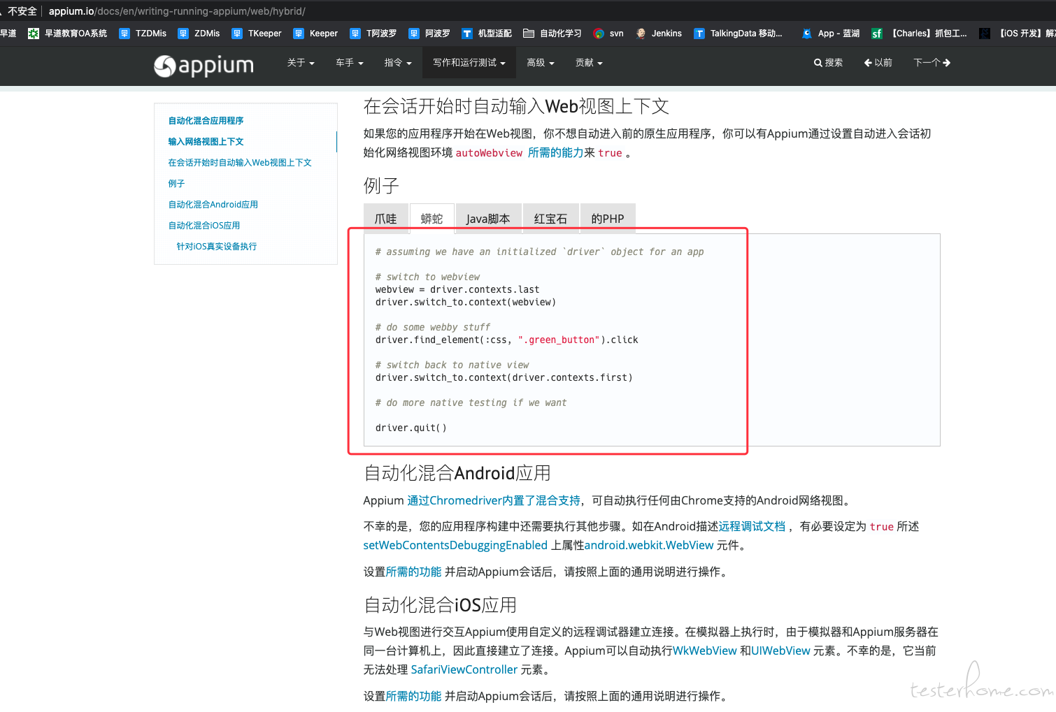The image size is (1056, 712).
Task: Switch to the 爪哇 code tab
Action: pyautogui.click(x=386, y=219)
